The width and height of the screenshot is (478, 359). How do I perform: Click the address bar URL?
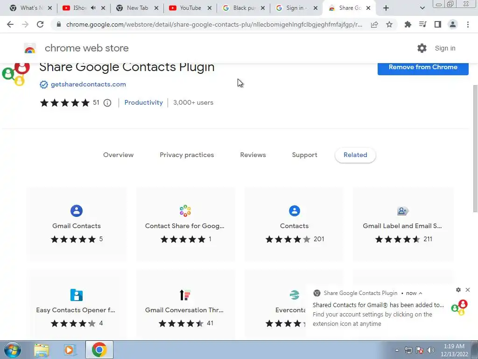214,24
